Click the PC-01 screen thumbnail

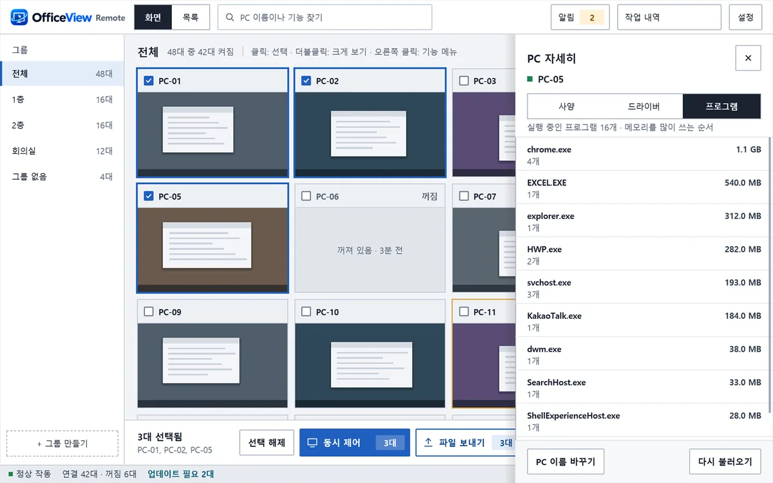[x=213, y=135]
